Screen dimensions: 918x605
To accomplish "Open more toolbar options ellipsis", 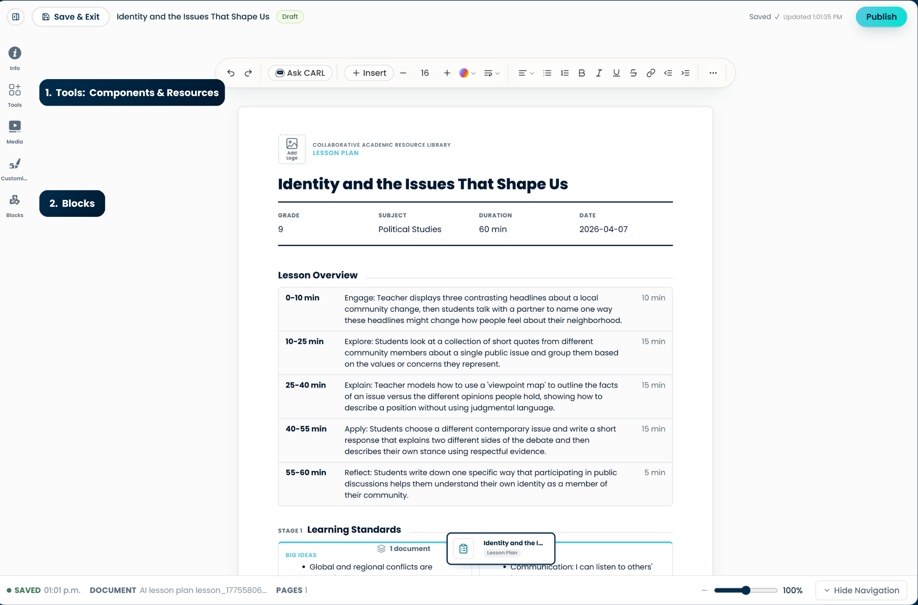I will coord(713,73).
